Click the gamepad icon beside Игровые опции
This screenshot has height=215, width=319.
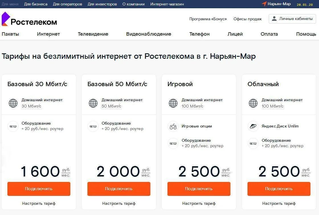(173, 126)
